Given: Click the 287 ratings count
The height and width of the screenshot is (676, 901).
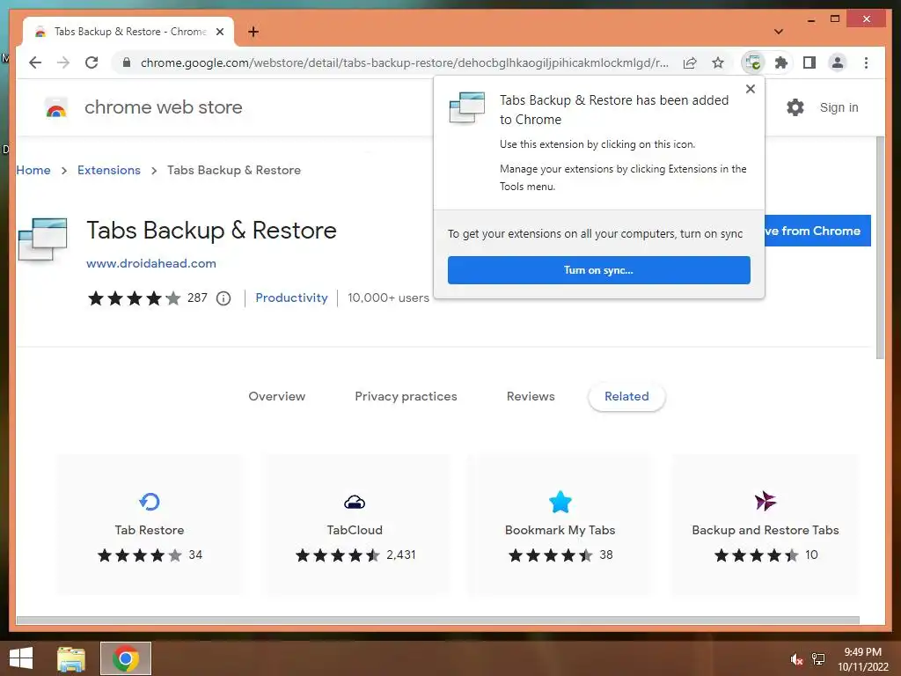Looking at the screenshot, I should point(197,298).
